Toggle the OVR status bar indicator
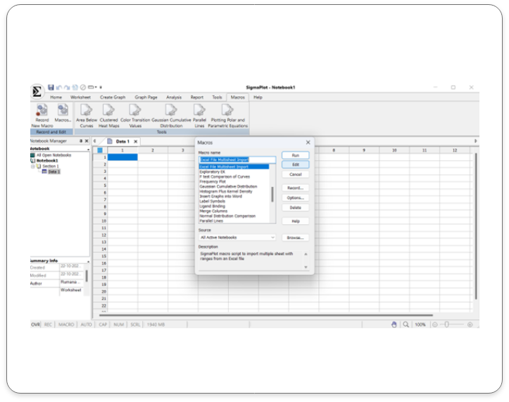 (x=35, y=325)
